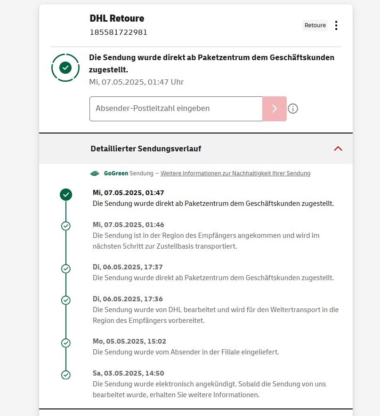This screenshot has width=380, height=416.
Task: Click the 'Mi, 07.05.2025, 01:46' entry date
Action: [129, 225]
